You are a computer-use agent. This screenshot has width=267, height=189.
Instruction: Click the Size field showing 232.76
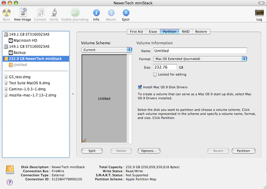[165, 67]
